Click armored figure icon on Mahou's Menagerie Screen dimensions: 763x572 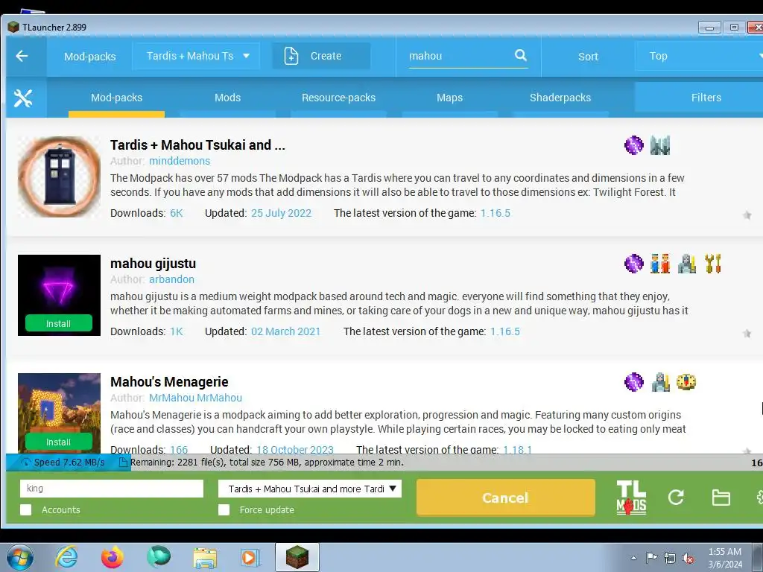pyautogui.click(x=660, y=382)
